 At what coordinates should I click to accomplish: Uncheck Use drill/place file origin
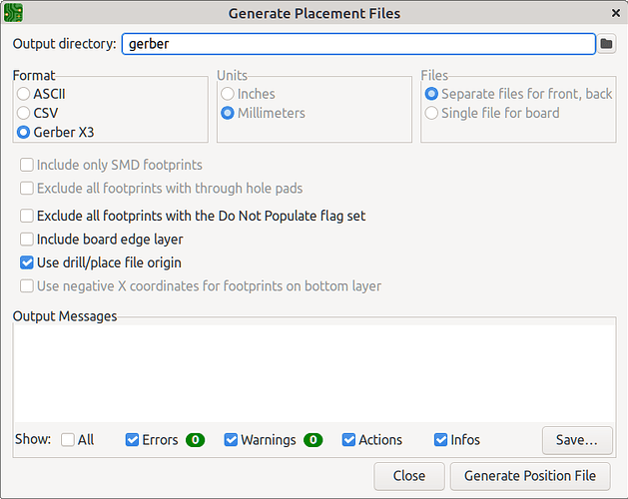pos(27,263)
